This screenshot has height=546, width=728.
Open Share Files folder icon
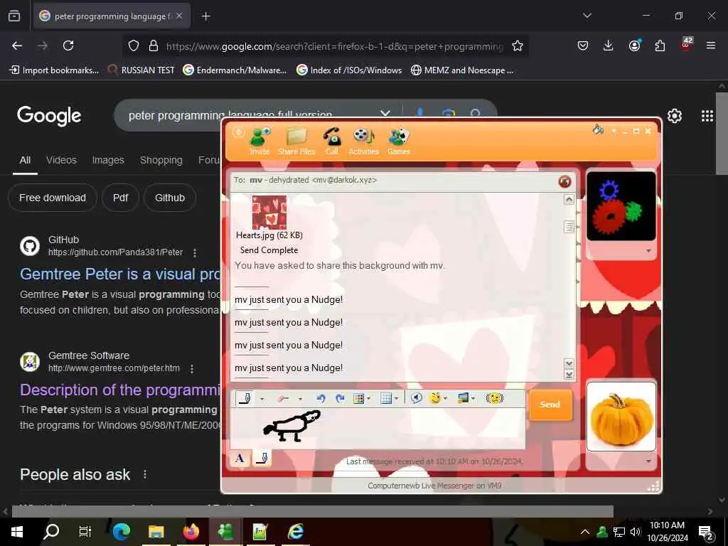[x=296, y=141]
